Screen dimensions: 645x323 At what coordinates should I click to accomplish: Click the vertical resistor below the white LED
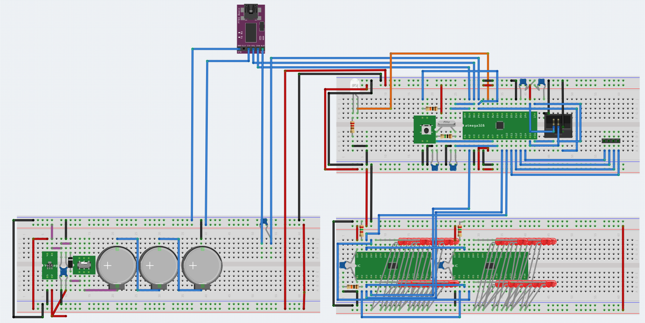click(x=352, y=127)
